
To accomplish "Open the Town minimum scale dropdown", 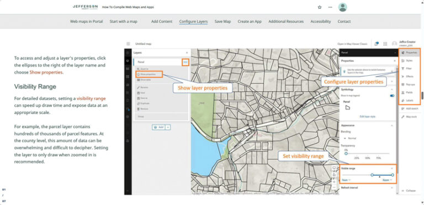I will [346, 180].
